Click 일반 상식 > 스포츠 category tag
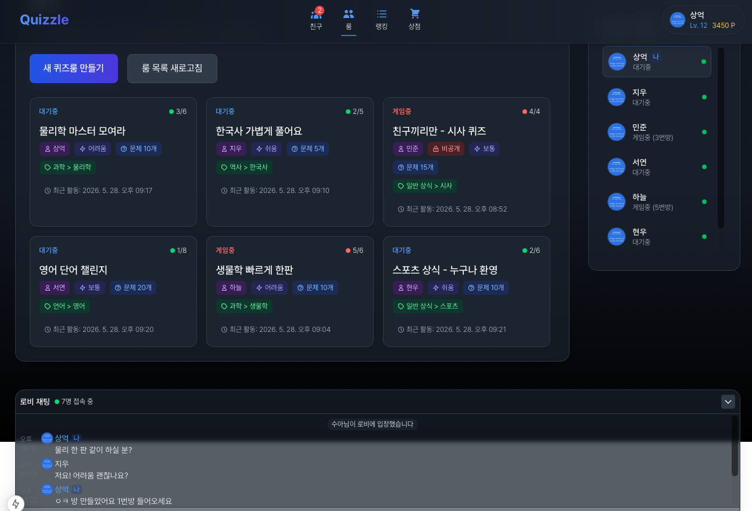The height and width of the screenshot is (511, 752). [428, 306]
